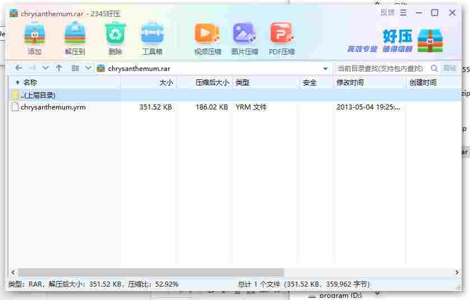Click status bar 压缩比: 52.92% text
470x300 pixels.
click(x=153, y=284)
